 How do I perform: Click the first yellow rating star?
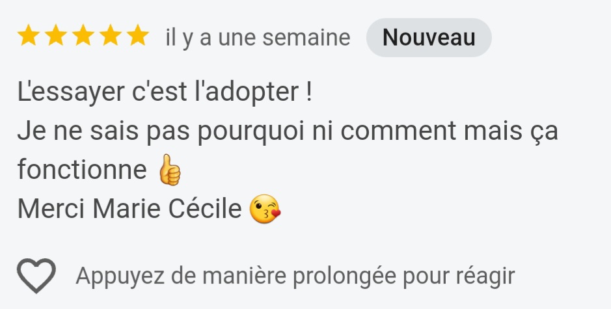29,37
